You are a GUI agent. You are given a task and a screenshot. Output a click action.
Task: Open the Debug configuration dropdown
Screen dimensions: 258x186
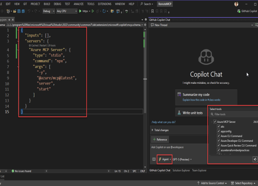coord(49,11)
